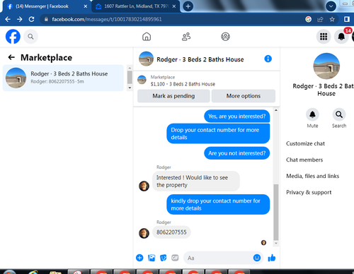This screenshot has height=274, width=354.
Task: Switch to the Messenger | Facebook tab
Action: pyautogui.click(x=42, y=6)
